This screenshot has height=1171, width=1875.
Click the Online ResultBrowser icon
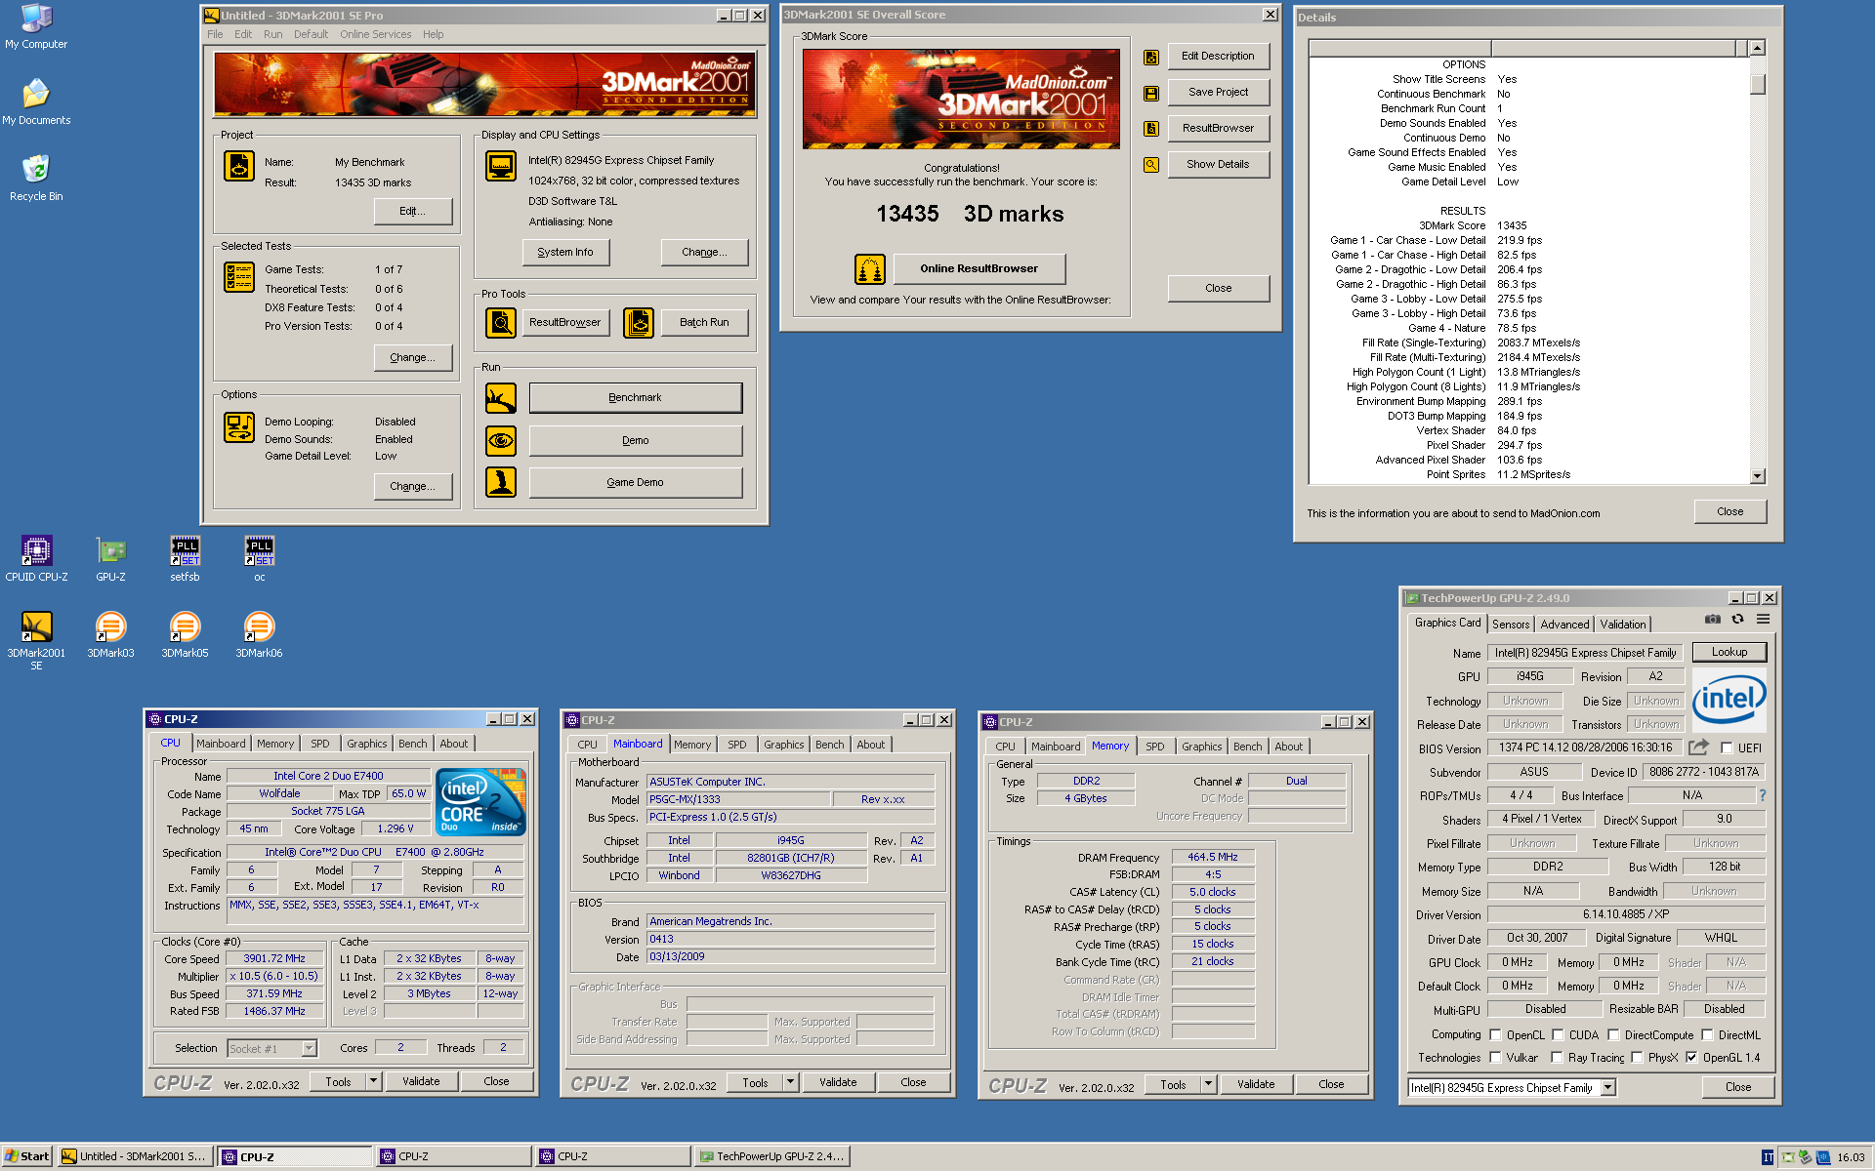click(x=870, y=268)
